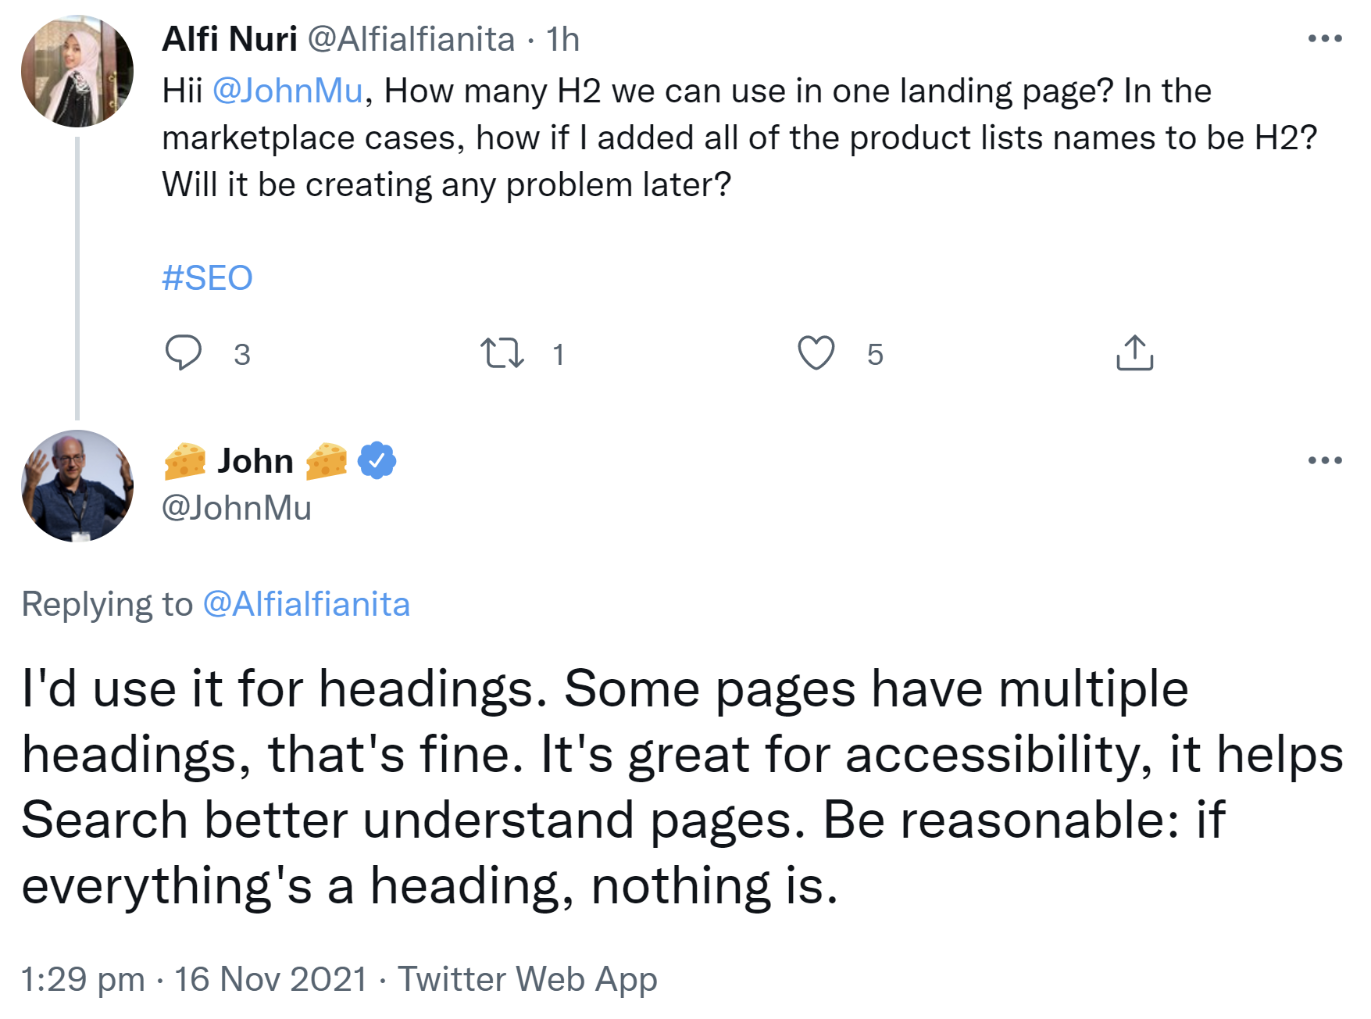Image resolution: width=1371 pixels, height=1019 pixels.
Task: Click the John display name
Action: pyautogui.click(x=255, y=461)
